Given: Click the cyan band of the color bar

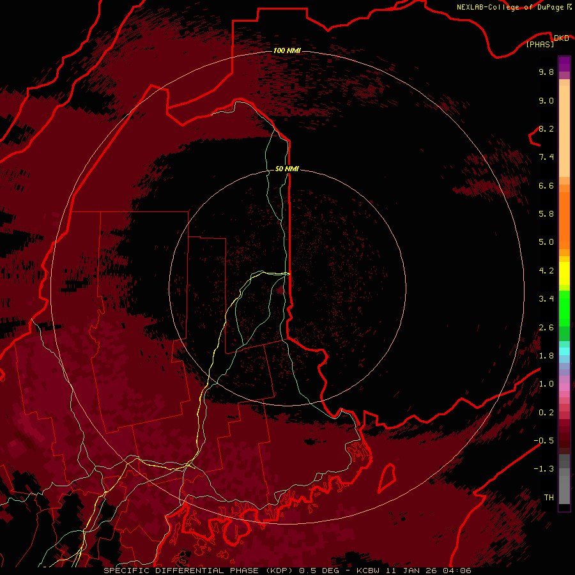Looking at the screenshot, I should pos(564,351).
